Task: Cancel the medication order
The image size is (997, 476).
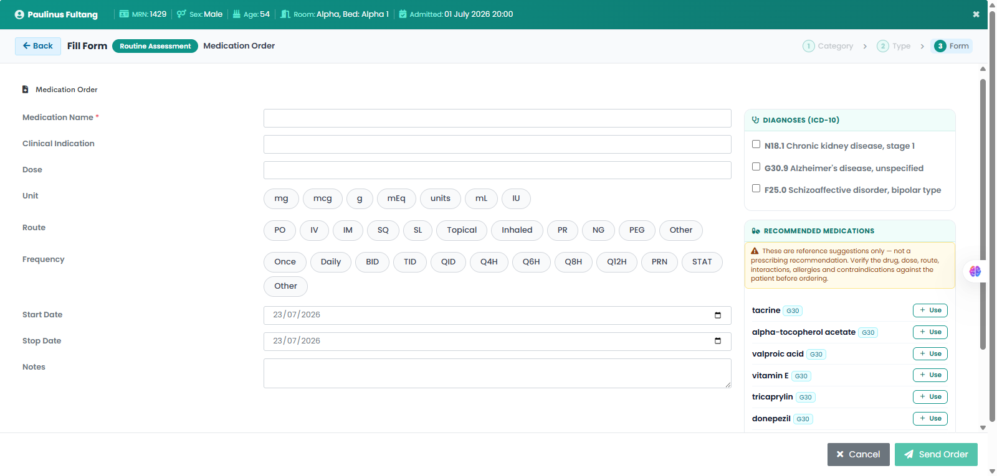Action: click(x=859, y=454)
